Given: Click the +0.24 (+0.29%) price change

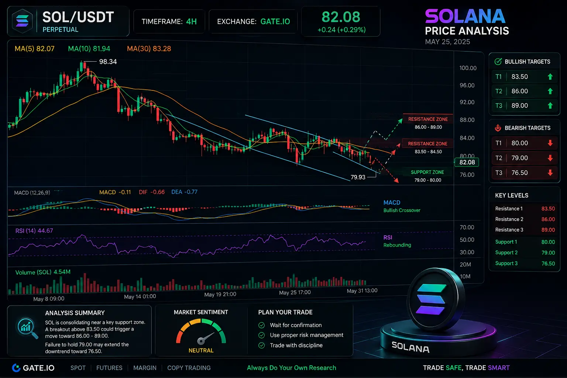Looking at the screenshot, I should coord(341,30).
